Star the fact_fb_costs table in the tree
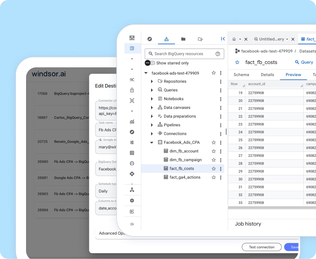316x259 pixels. click(x=214, y=169)
